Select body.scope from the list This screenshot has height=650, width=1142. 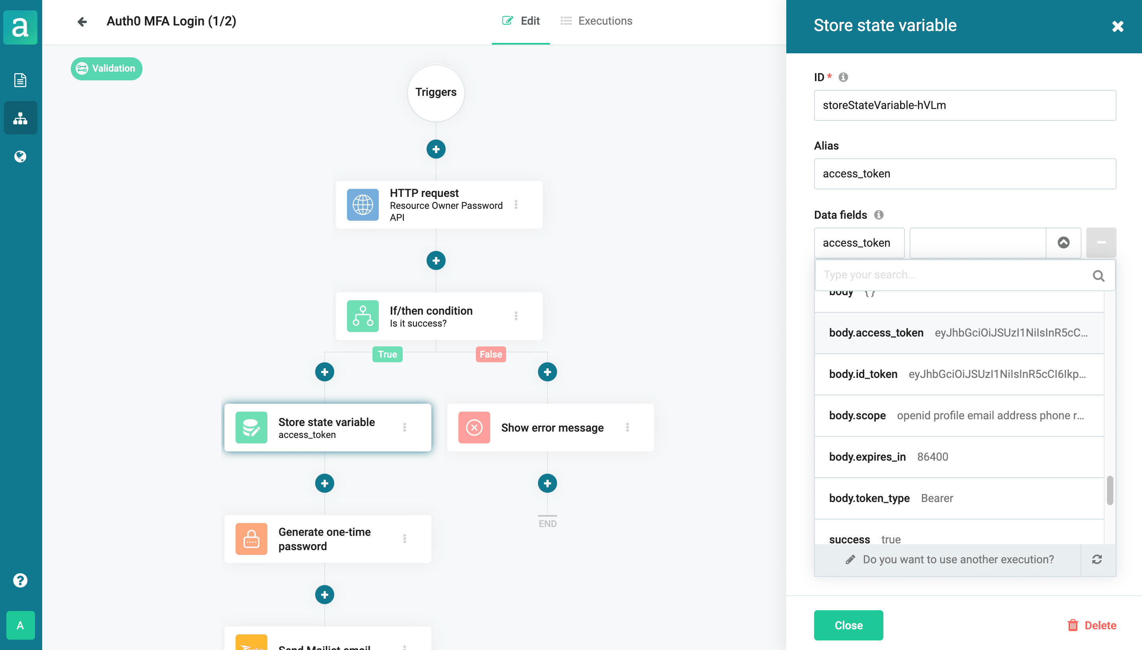click(959, 416)
